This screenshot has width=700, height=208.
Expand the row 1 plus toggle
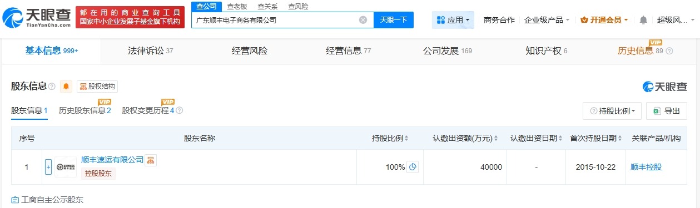click(x=48, y=167)
